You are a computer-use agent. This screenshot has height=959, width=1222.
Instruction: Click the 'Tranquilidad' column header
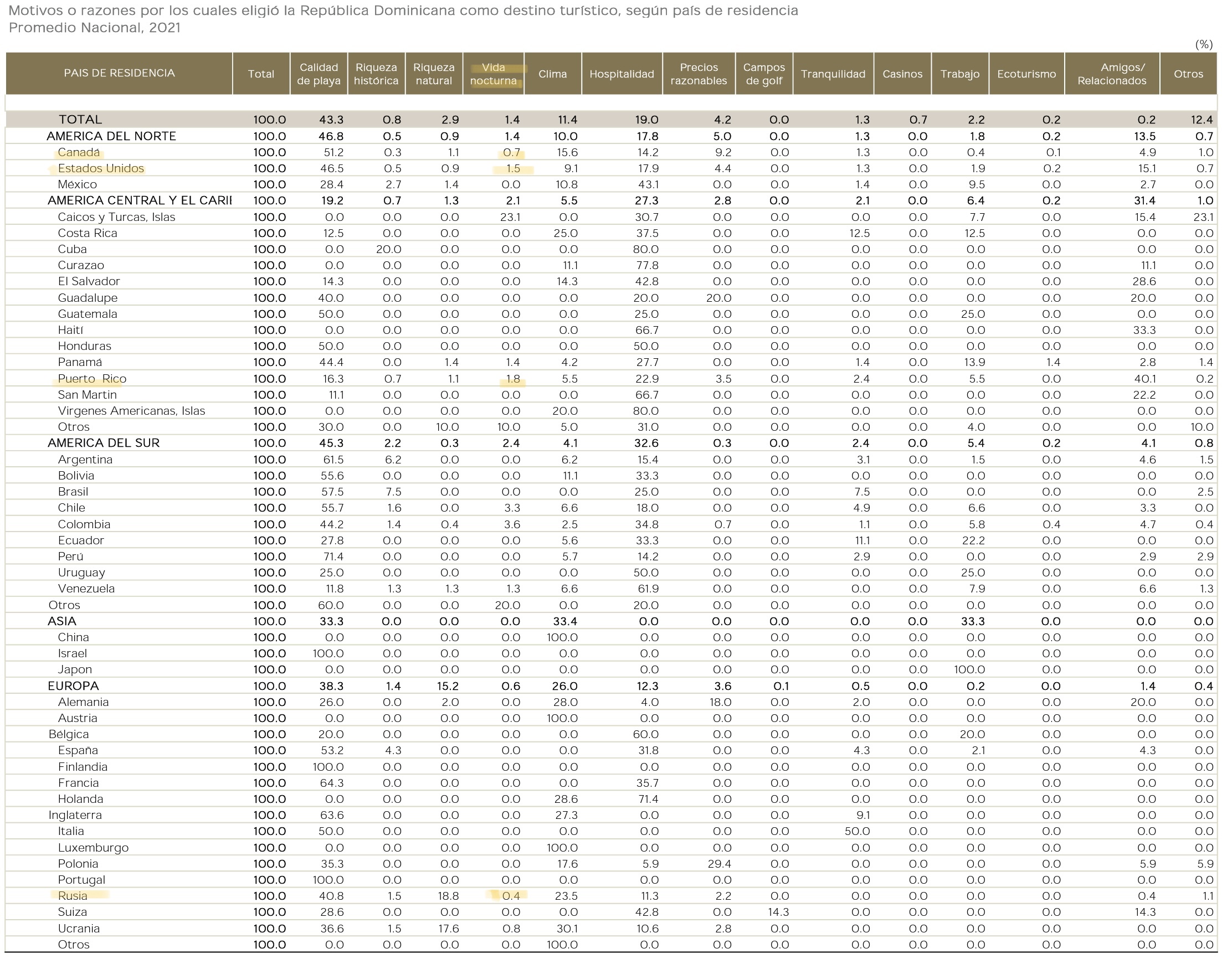tap(833, 74)
